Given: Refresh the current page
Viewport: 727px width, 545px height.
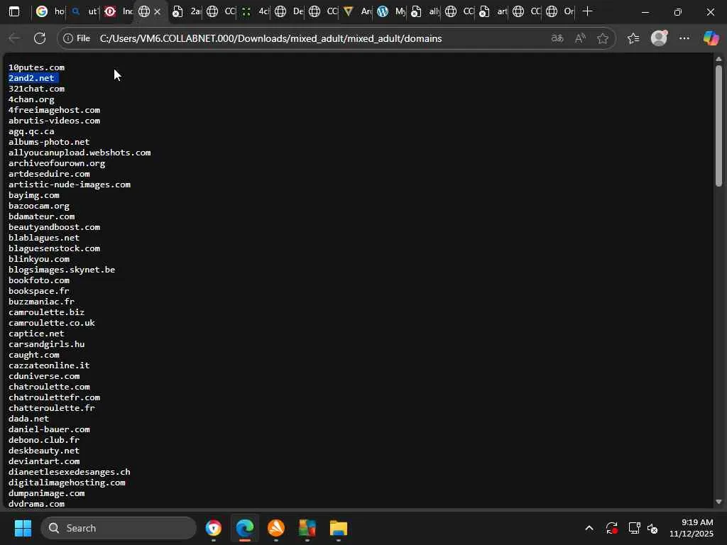Looking at the screenshot, I should (x=40, y=38).
